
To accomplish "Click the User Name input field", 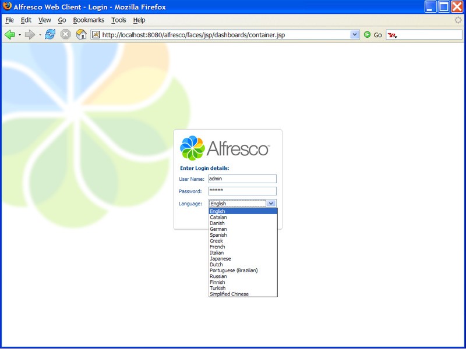I will point(242,179).
